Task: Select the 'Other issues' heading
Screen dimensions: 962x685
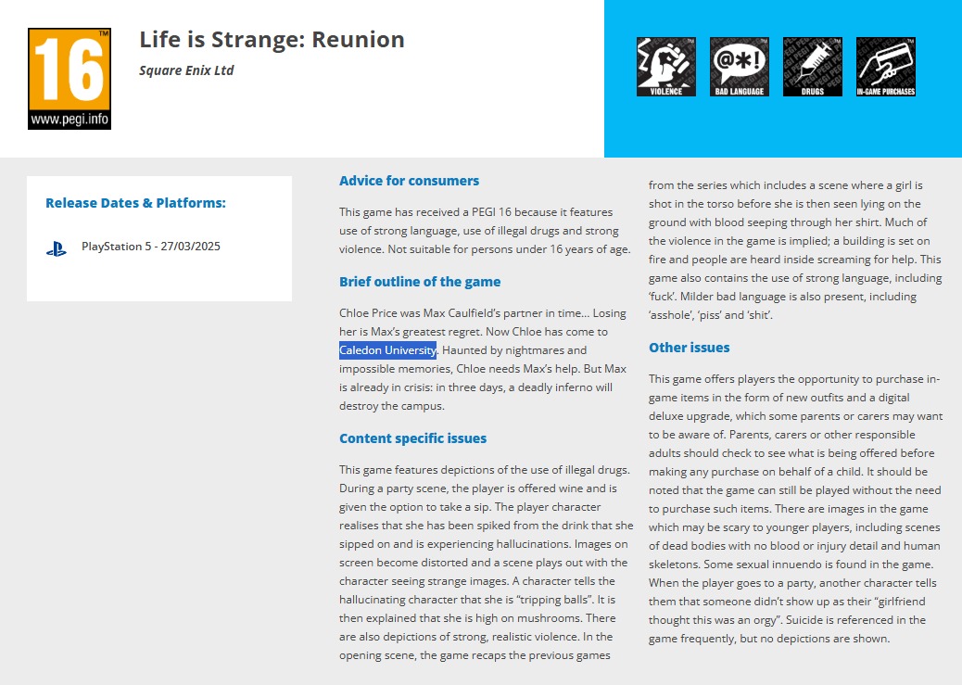Action: (689, 348)
